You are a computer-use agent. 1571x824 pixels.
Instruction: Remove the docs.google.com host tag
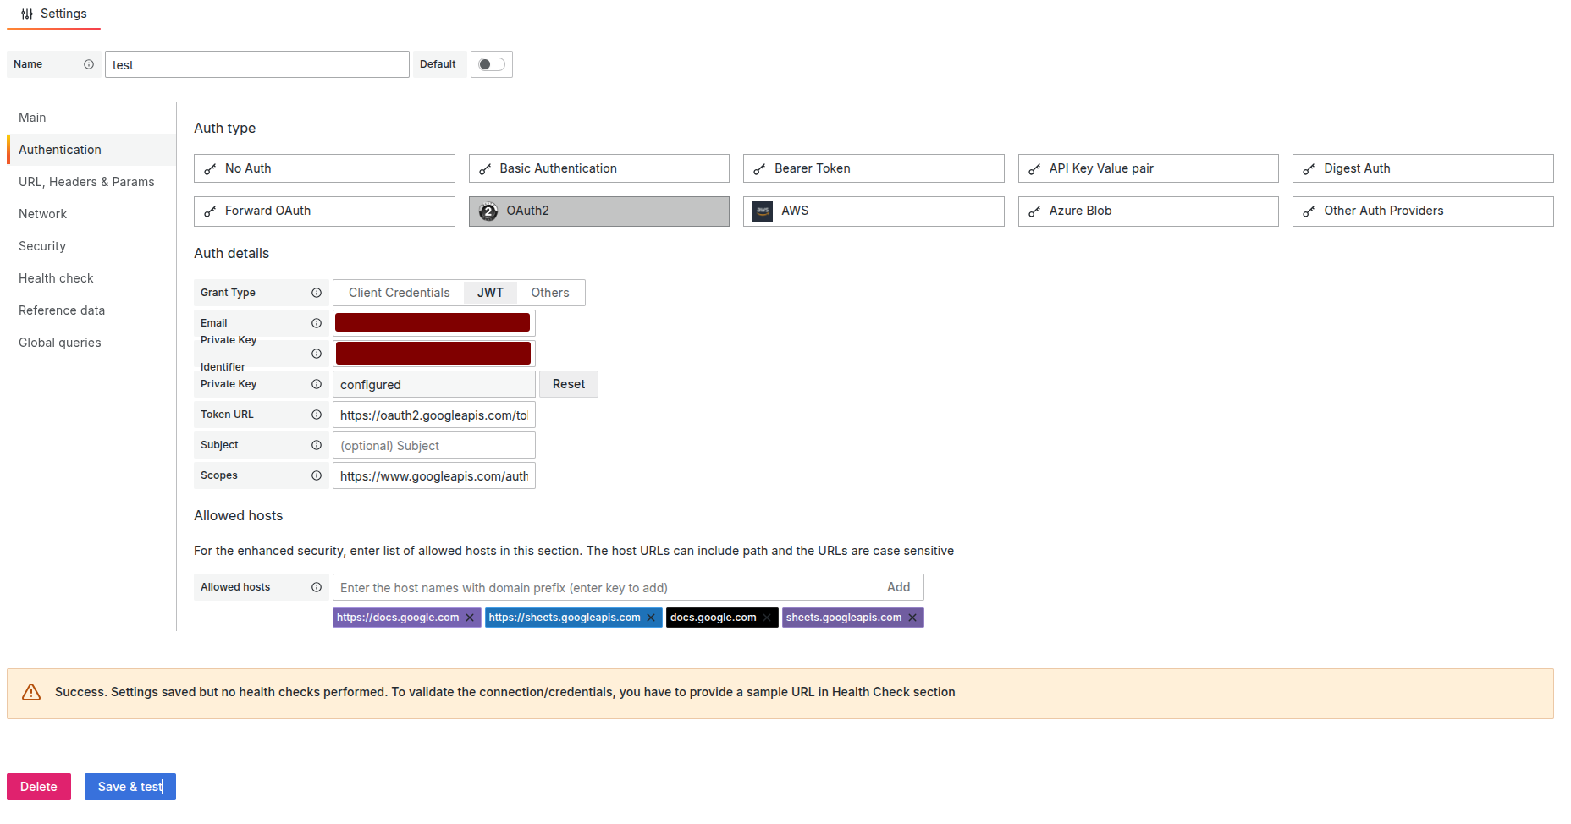[x=767, y=617]
